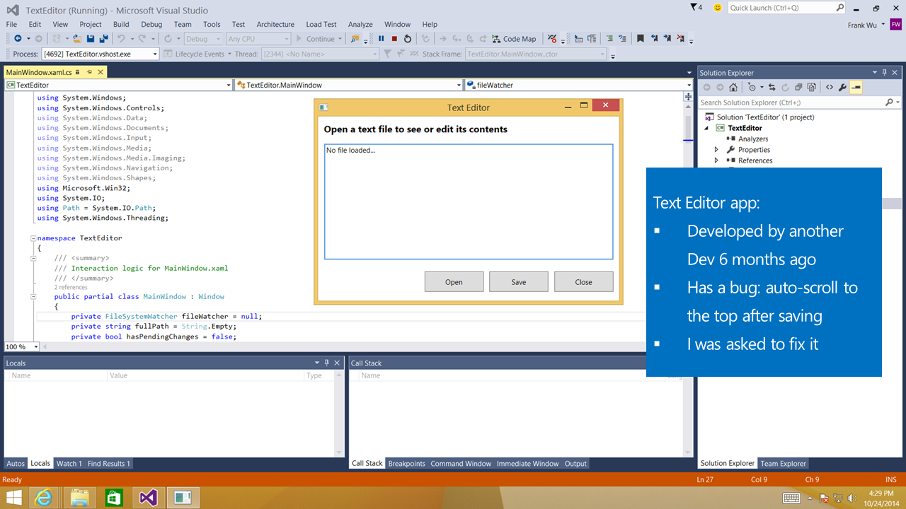
Task: Expand the References node in Solution Explorer
Action: pos(716,160)
